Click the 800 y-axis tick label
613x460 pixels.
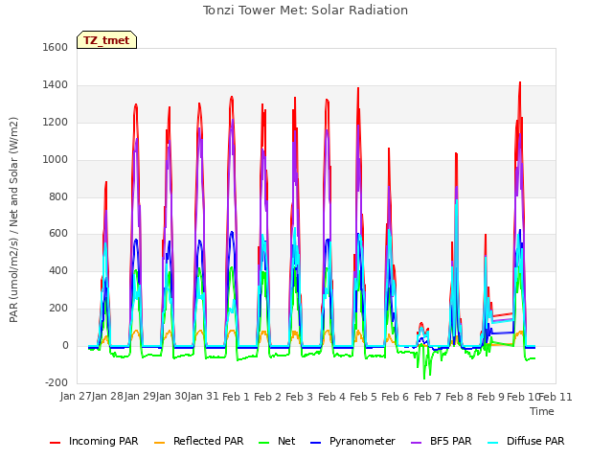coord(58,196)
